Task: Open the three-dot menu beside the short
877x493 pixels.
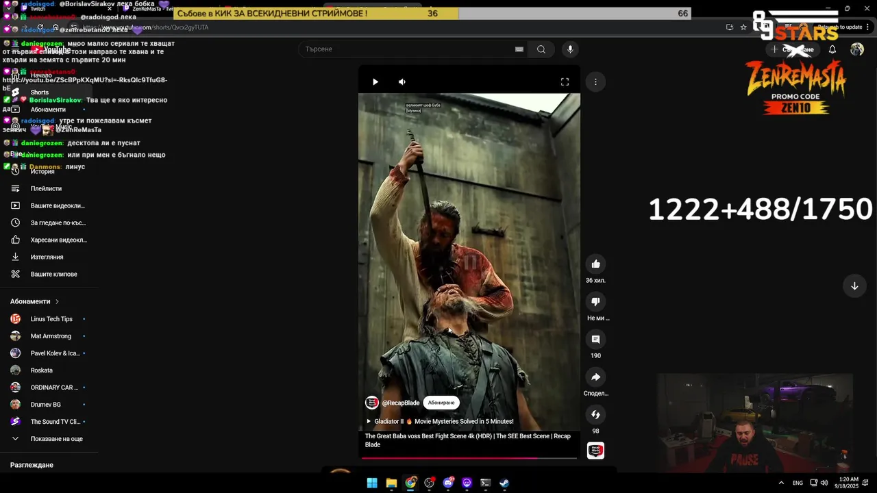Action: (x=595, y=81)
